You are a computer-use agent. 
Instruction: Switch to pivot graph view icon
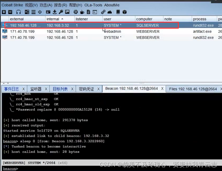tap(27, 12)
